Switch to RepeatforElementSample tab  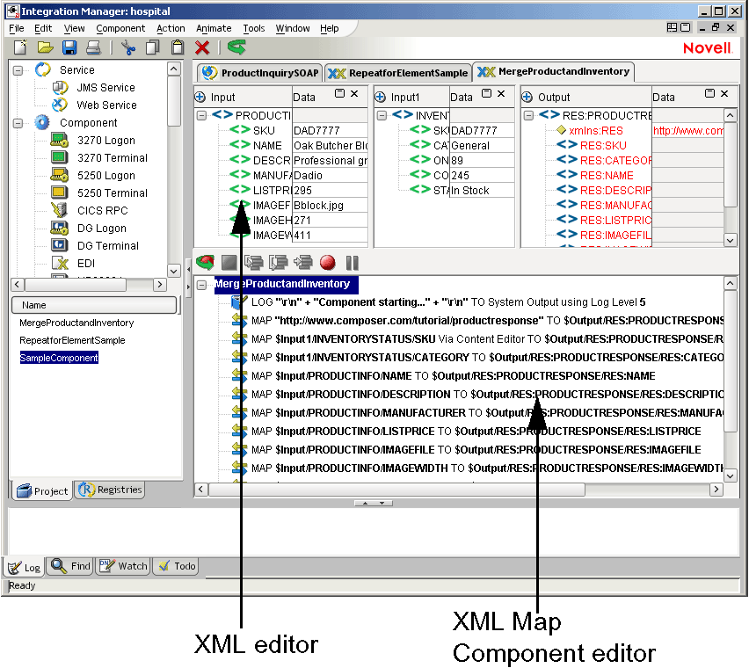398,73
